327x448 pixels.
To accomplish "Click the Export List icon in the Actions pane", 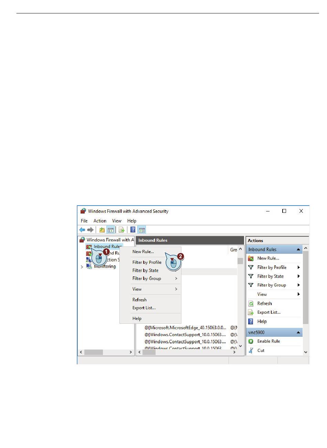I will (x=251, y=312).
